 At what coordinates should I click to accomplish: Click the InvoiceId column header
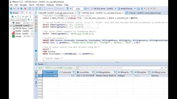coord(50,72)
